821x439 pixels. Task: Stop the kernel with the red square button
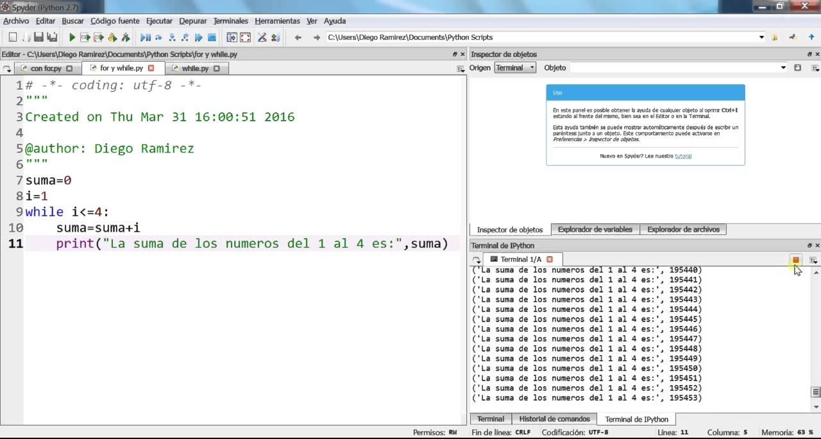[795, 260]
